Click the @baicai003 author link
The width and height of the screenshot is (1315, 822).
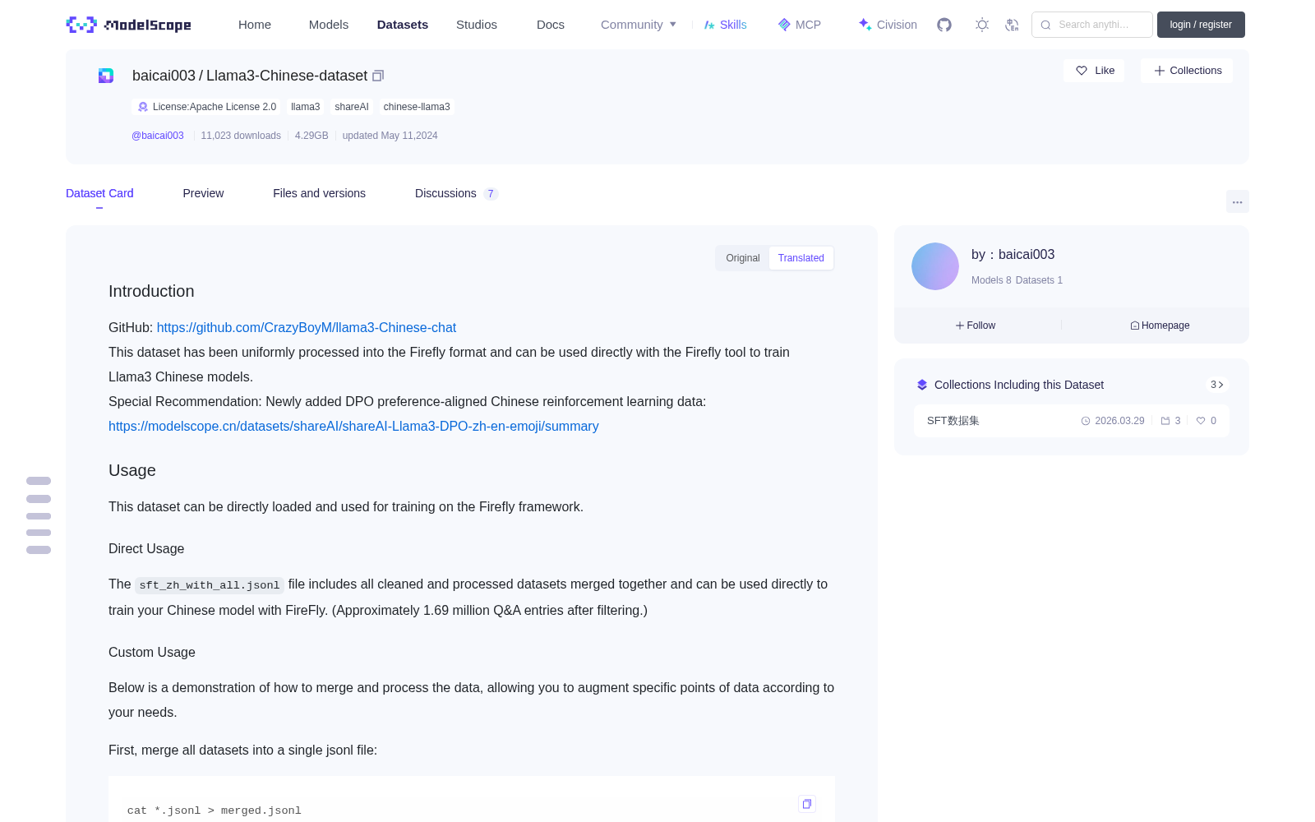(x=158, y=136)
